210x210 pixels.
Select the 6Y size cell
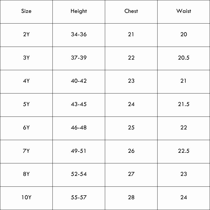coord(26,128)
